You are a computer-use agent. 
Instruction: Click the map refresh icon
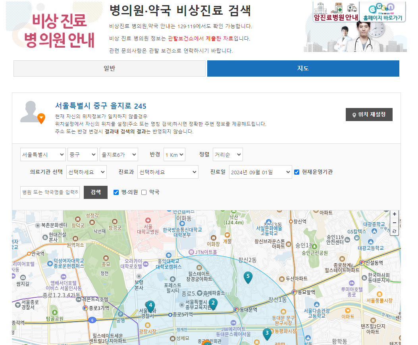(394, 231)
